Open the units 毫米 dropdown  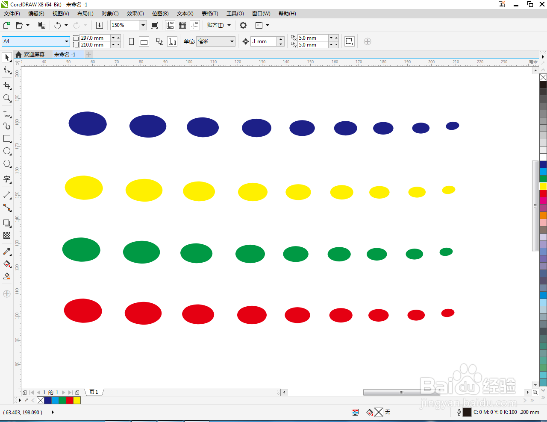coord(232,41)
